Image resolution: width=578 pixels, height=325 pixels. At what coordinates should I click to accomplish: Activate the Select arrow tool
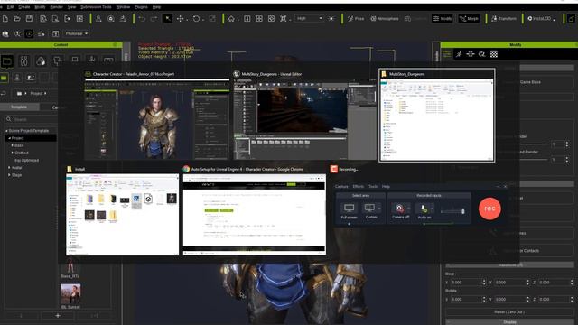(168, 18)
